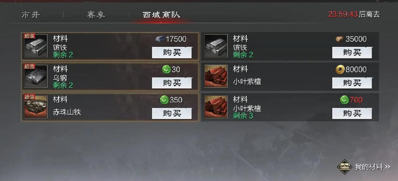The width and height of the screenshot is (398, 181).
Task: Buy 乌钢 for 30 jade
Action: 172,83
